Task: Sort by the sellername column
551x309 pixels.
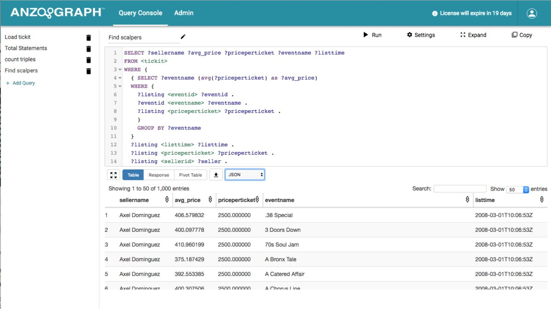Action: click(167, 200)
